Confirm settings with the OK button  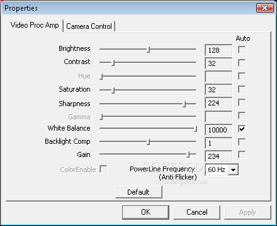tap(145, 212)
